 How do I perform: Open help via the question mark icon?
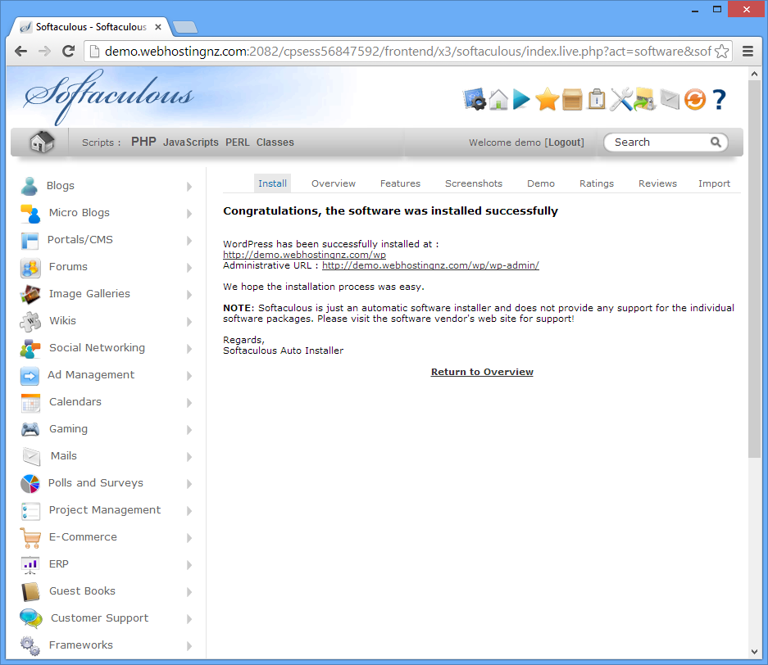(x=719, y=100)
